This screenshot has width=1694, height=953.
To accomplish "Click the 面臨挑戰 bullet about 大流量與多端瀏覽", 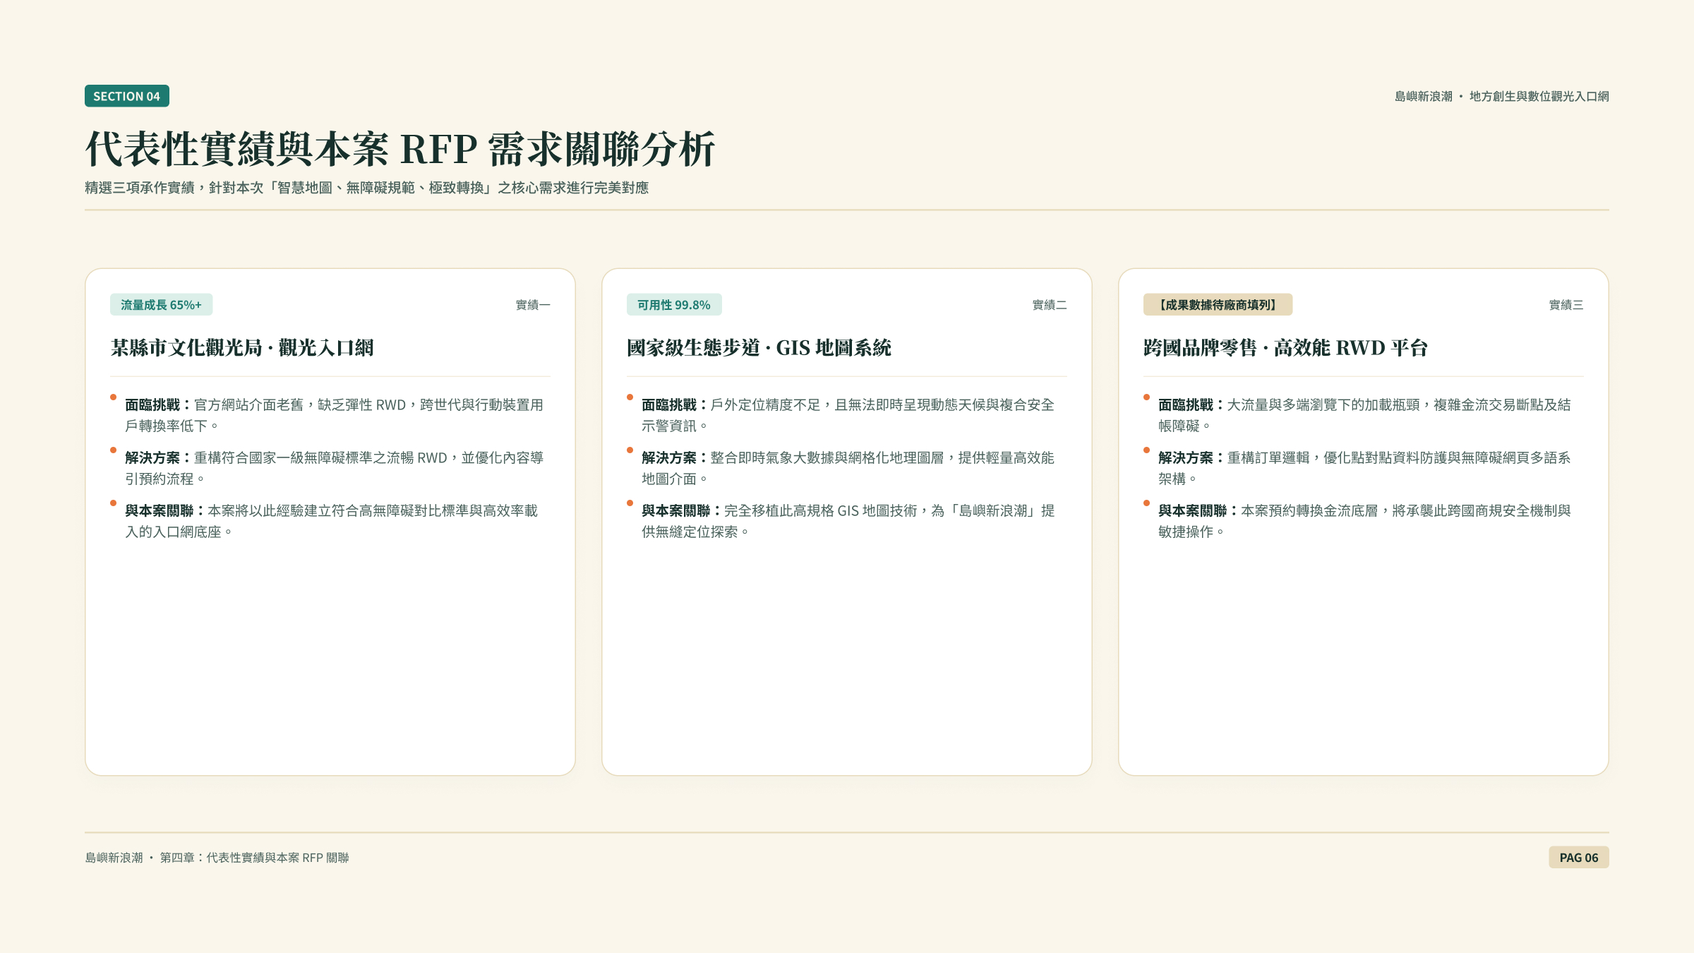I will click(1364, 415).
